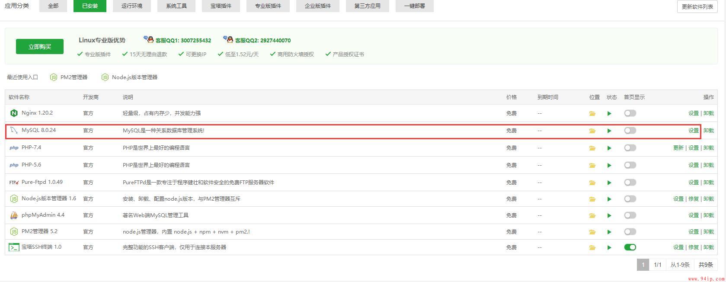
Task: Open the PM2管理器 recent shortcut
Action: pos(69,77)
